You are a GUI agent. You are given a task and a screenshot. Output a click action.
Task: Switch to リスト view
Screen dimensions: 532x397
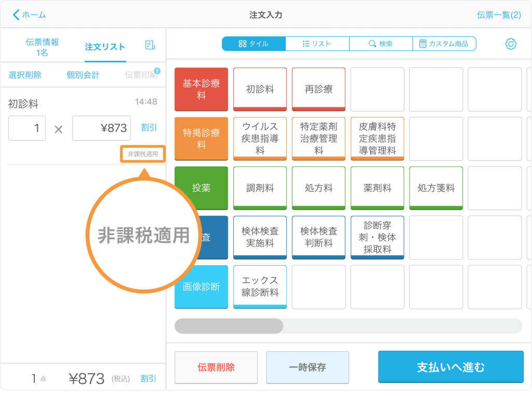point(317,44)
